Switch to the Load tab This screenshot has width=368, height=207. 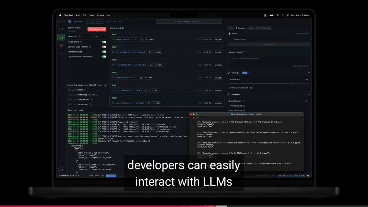pos(251,28)
